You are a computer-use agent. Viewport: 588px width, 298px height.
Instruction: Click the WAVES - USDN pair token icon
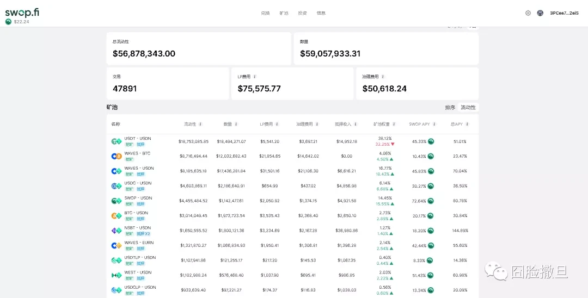pos(117,171)
